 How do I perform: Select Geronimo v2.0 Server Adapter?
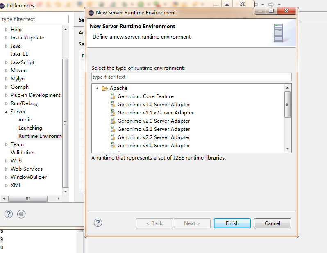click(x=154, y=121)
